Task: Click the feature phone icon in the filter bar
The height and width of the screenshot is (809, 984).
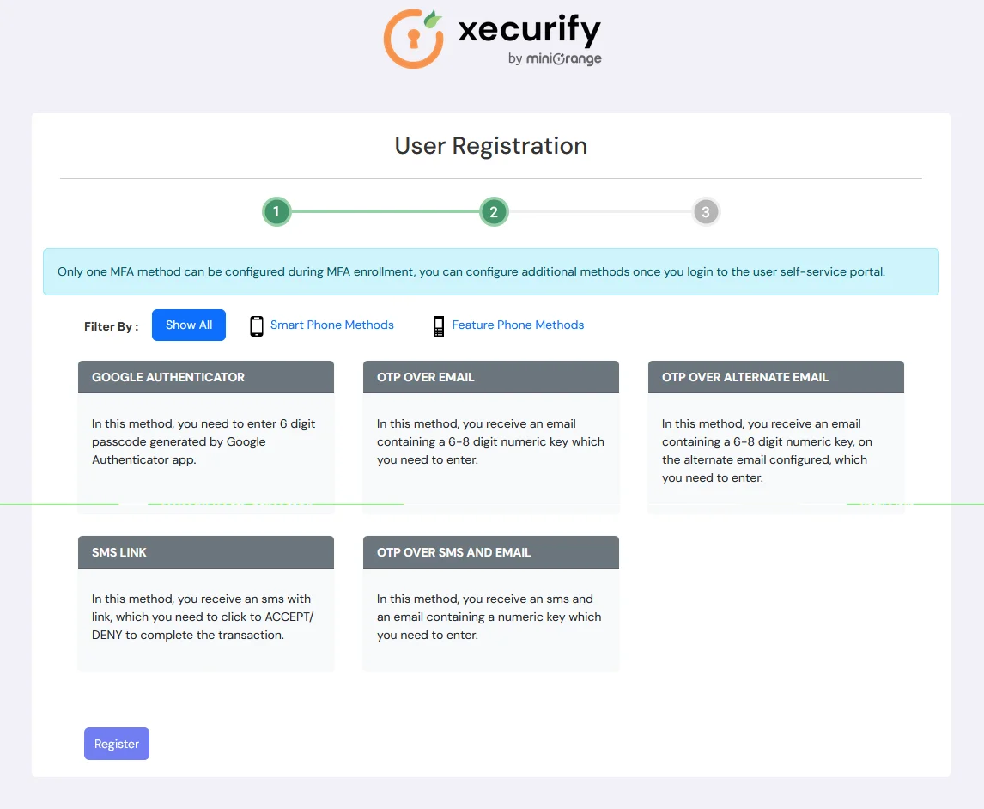Action: [438, 325]
